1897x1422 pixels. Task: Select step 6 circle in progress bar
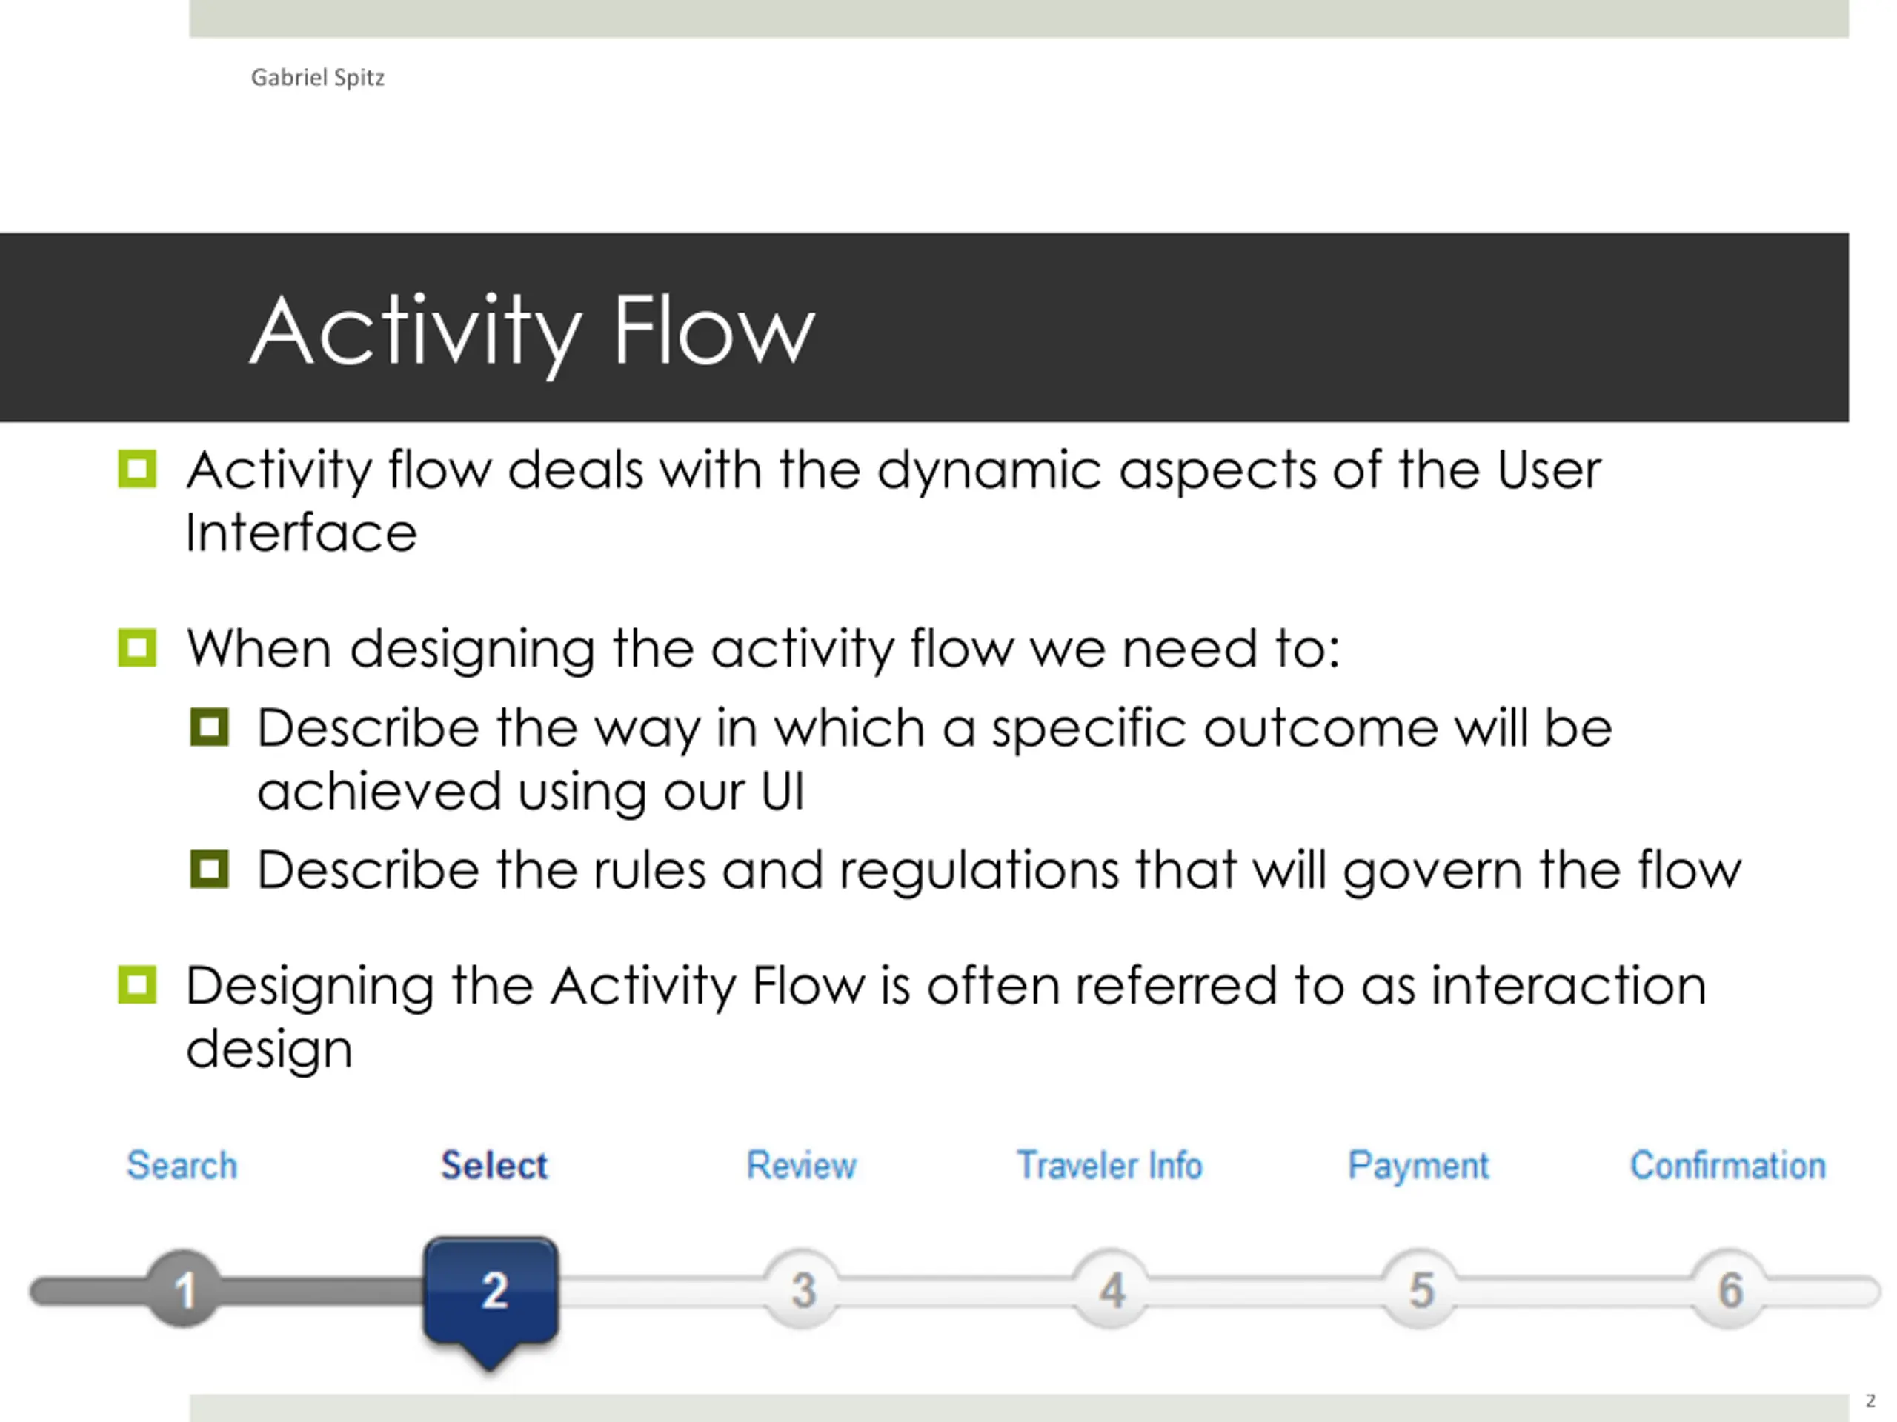coord(1730,1289)
